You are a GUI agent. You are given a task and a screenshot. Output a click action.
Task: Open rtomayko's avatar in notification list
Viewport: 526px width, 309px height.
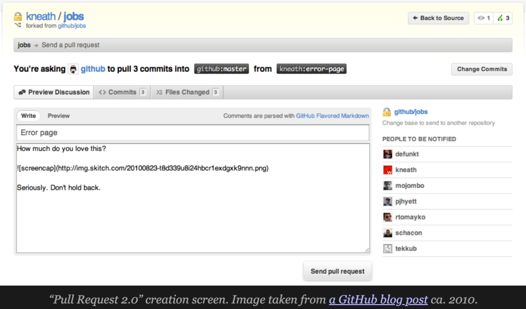click(x=388, y=217)
